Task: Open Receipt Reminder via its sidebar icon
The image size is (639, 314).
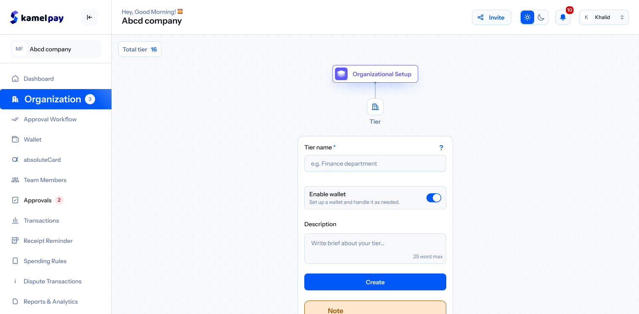Action: tap(15, 241)
